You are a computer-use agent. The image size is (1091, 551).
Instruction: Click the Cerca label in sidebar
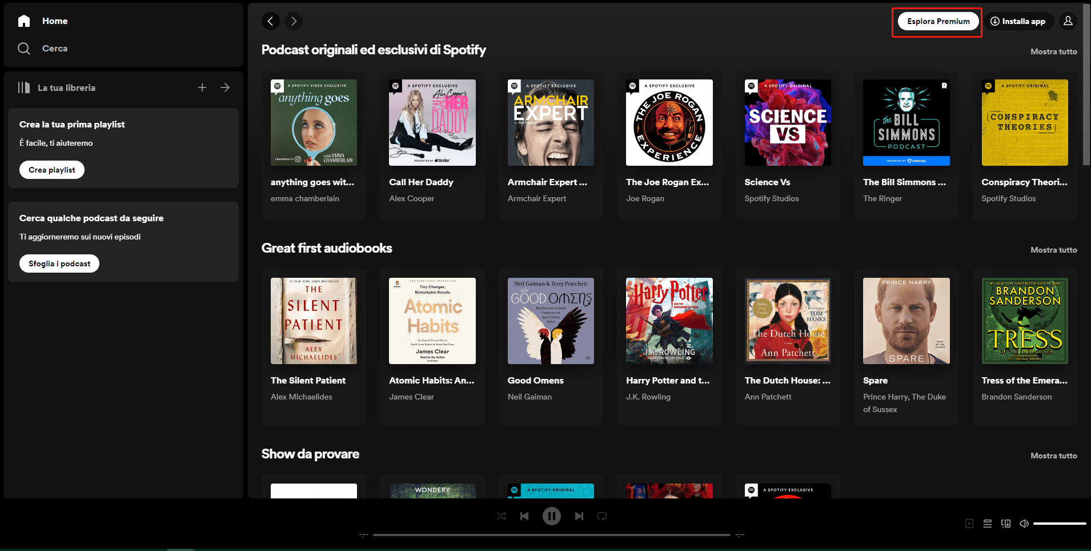coord(55,49)
